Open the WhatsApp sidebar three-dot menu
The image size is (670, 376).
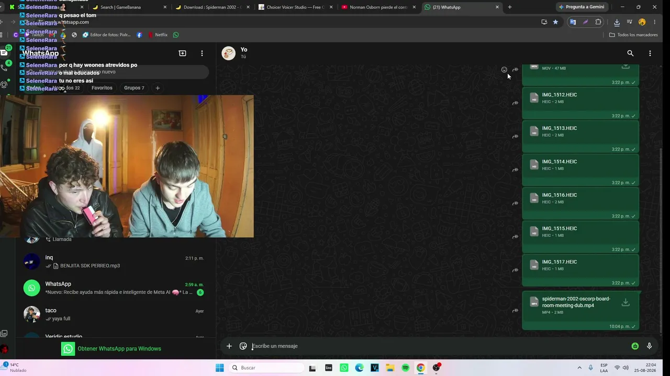coord(202,53)
